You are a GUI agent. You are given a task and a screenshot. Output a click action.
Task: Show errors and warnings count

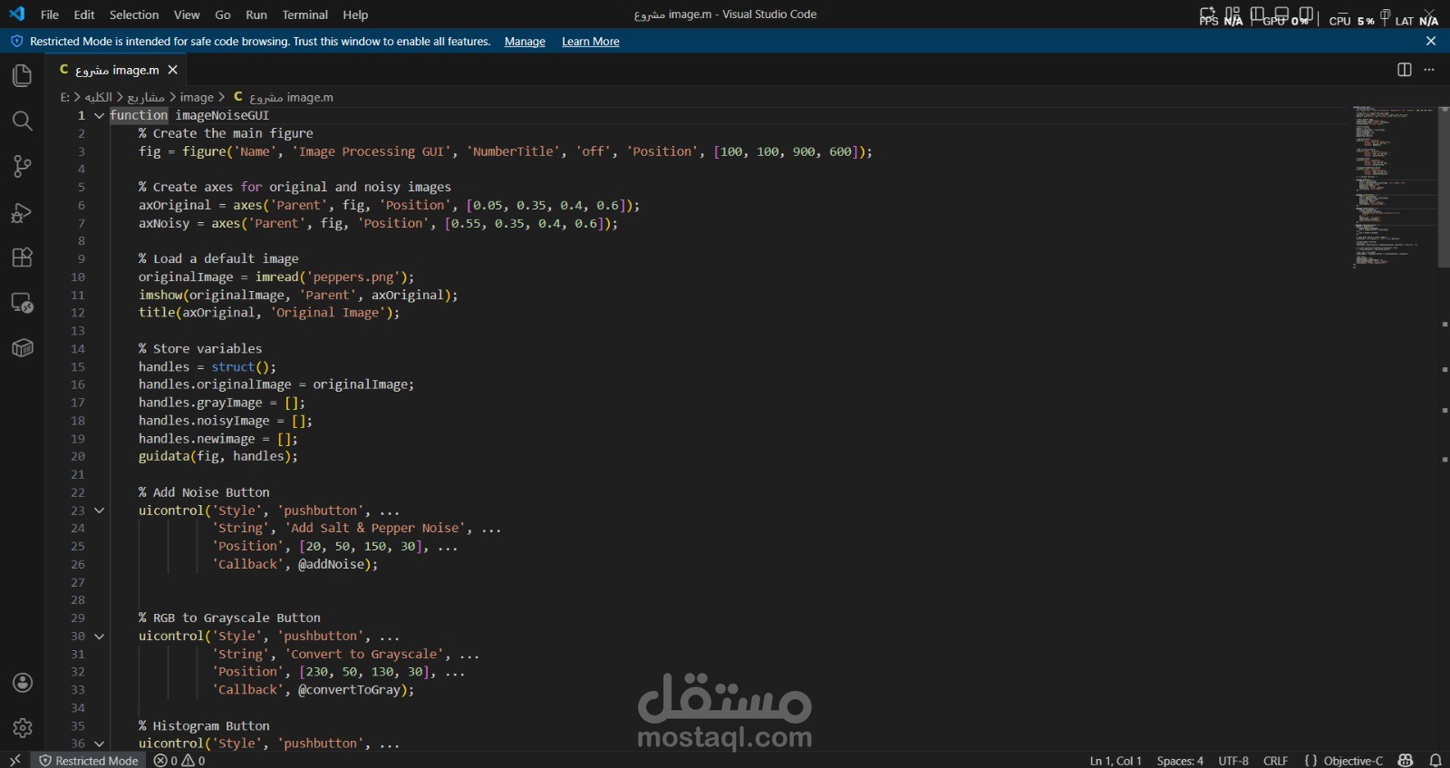(179, 760)
